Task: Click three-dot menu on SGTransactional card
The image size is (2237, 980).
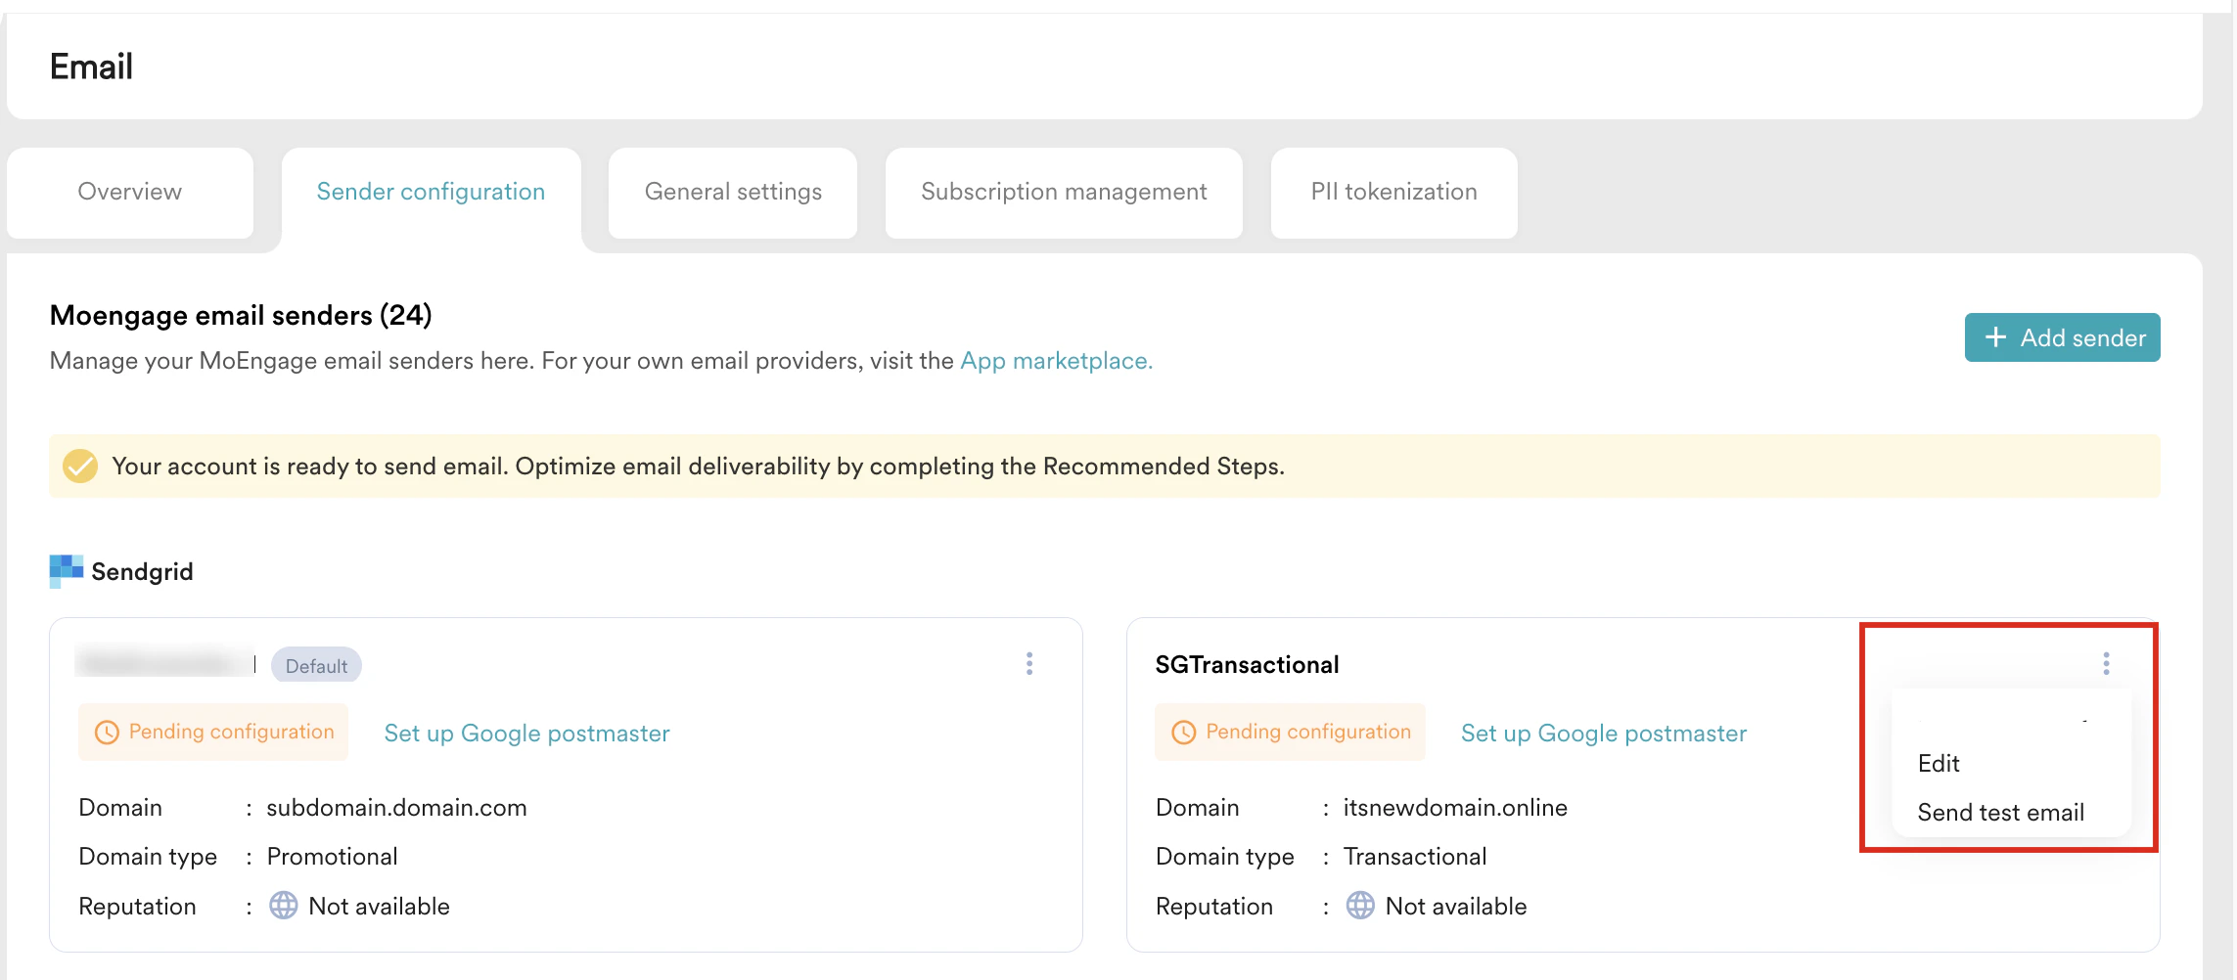Action: 2106,664
